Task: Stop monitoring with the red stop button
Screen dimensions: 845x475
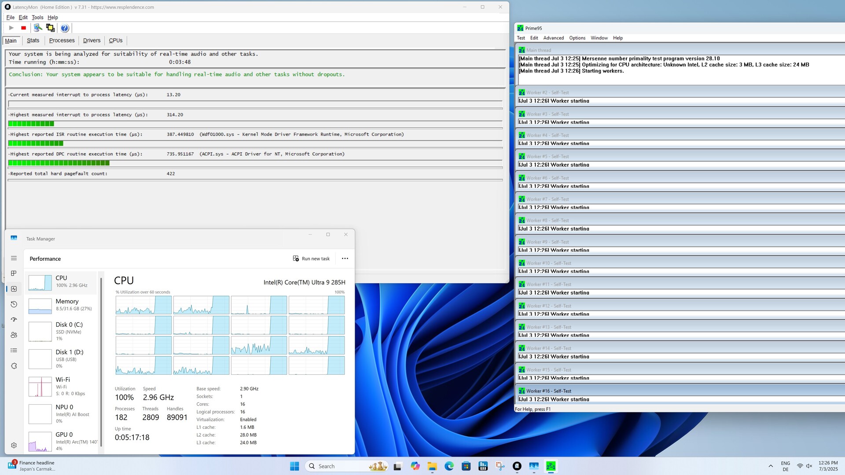Action: pos(24,28)
